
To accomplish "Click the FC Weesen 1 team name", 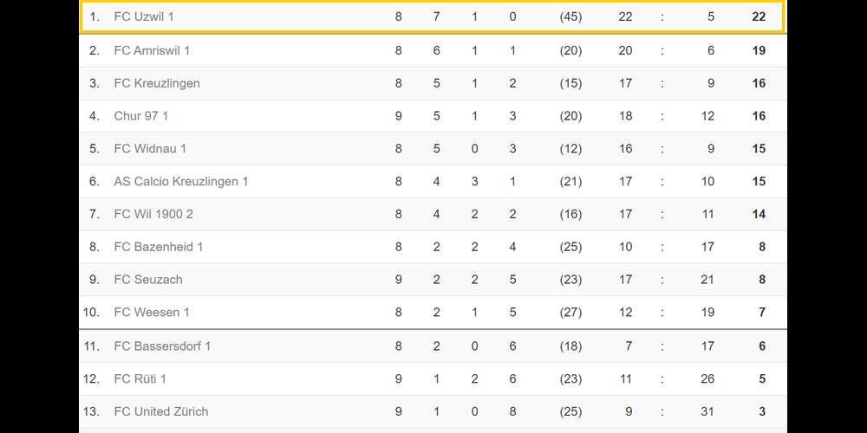I will pyautogui.click(x=152, y=313).
